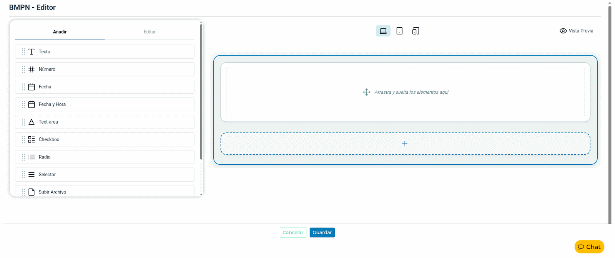Click the element list scrollbar

(x=201, y=92)
